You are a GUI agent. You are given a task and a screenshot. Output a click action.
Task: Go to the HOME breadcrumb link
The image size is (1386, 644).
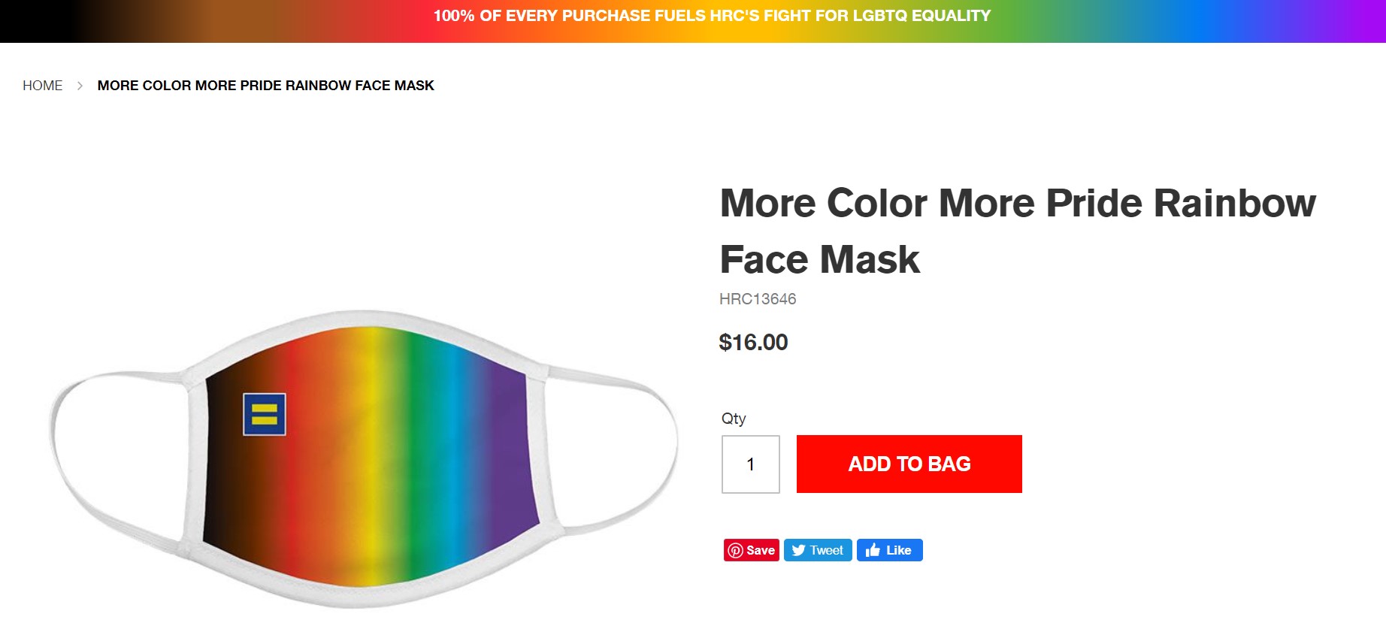click(43, 86)
